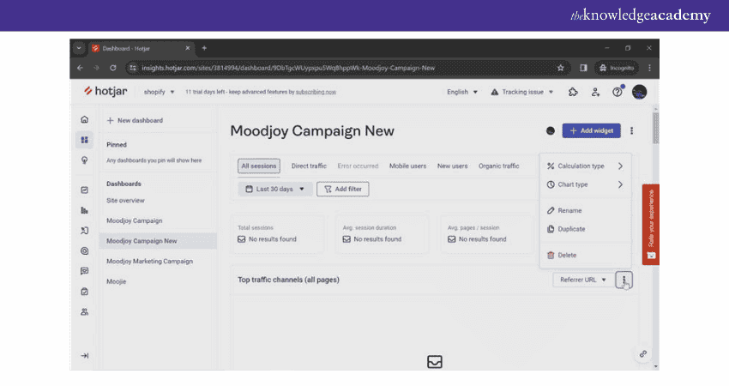Click the invite user icon in header
729x386 pixels.
595,92
